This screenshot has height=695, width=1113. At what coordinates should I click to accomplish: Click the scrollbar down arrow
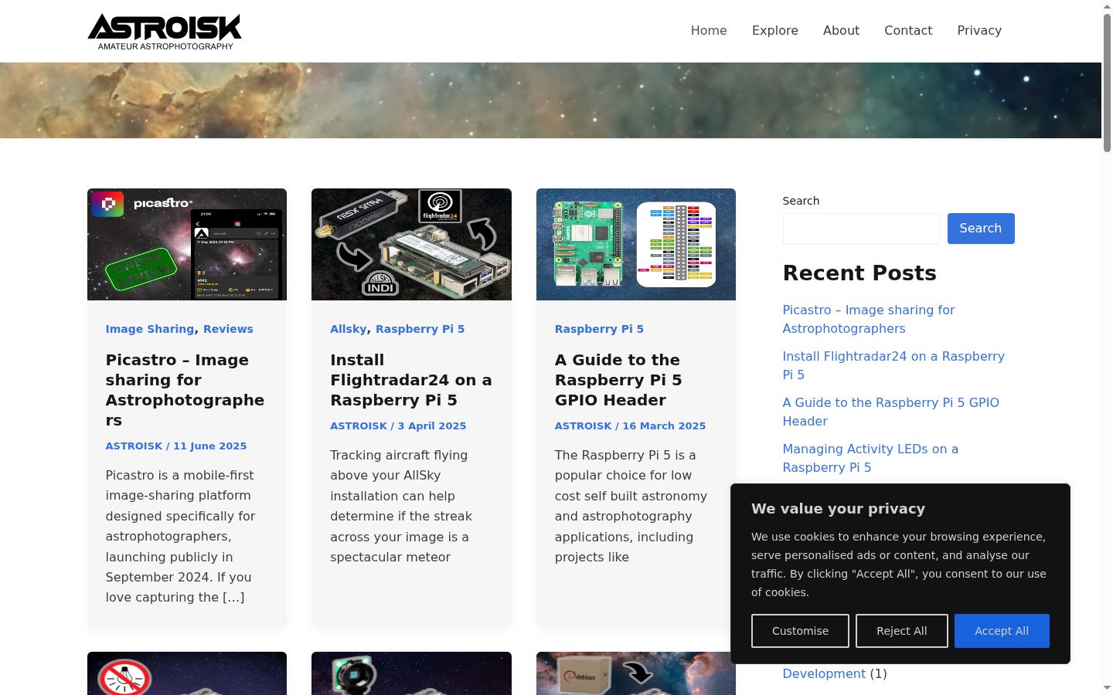[1107, 688]
